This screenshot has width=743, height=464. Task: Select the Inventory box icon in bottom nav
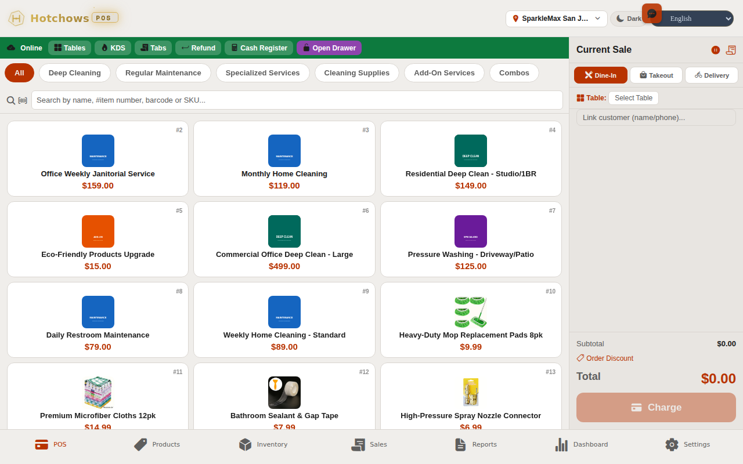click(245, 444)
